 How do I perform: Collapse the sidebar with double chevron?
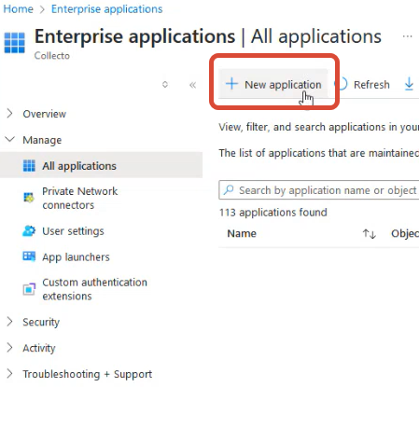[x=193, y=85]
